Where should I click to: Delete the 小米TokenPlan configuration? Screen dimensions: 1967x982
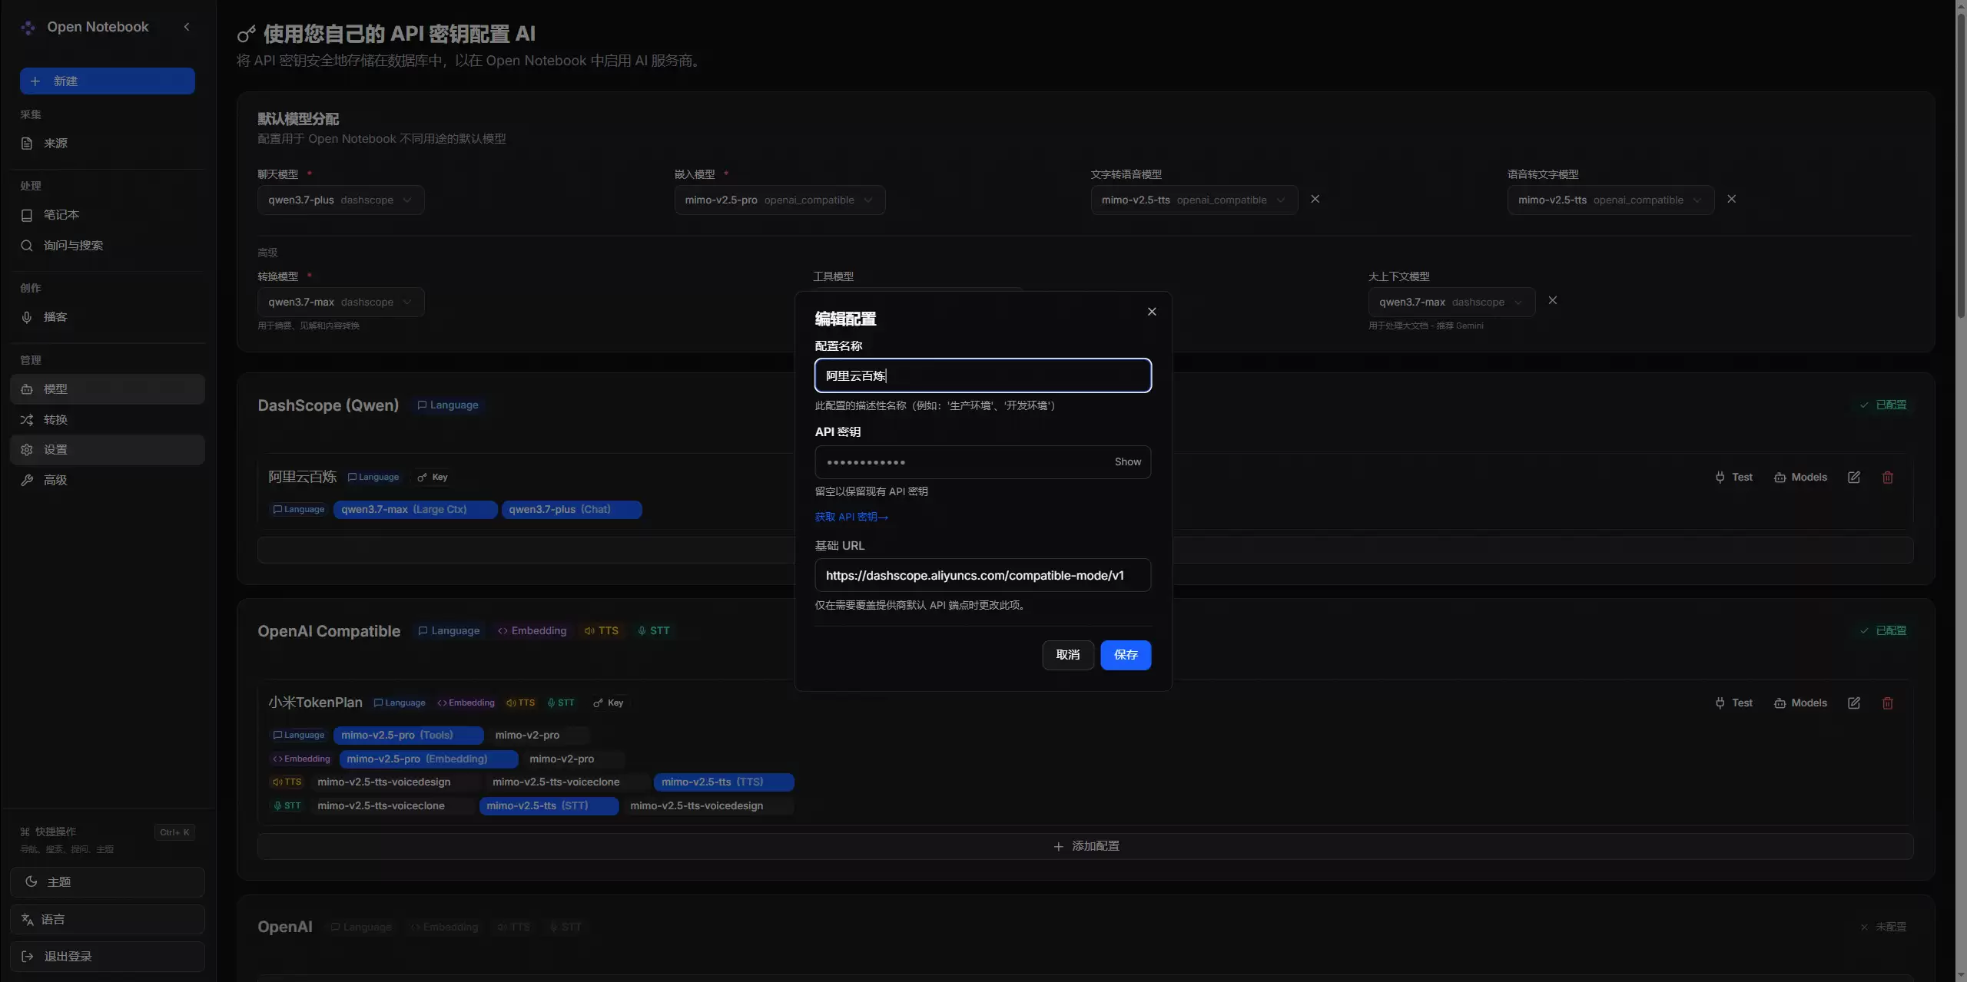1888,703
